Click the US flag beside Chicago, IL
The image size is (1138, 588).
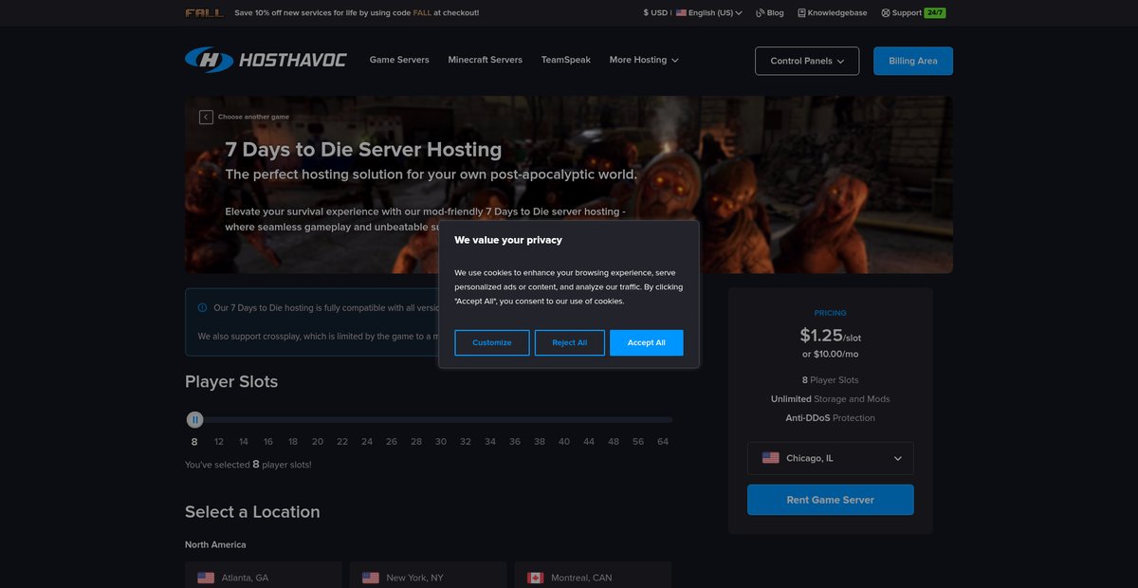771,458
